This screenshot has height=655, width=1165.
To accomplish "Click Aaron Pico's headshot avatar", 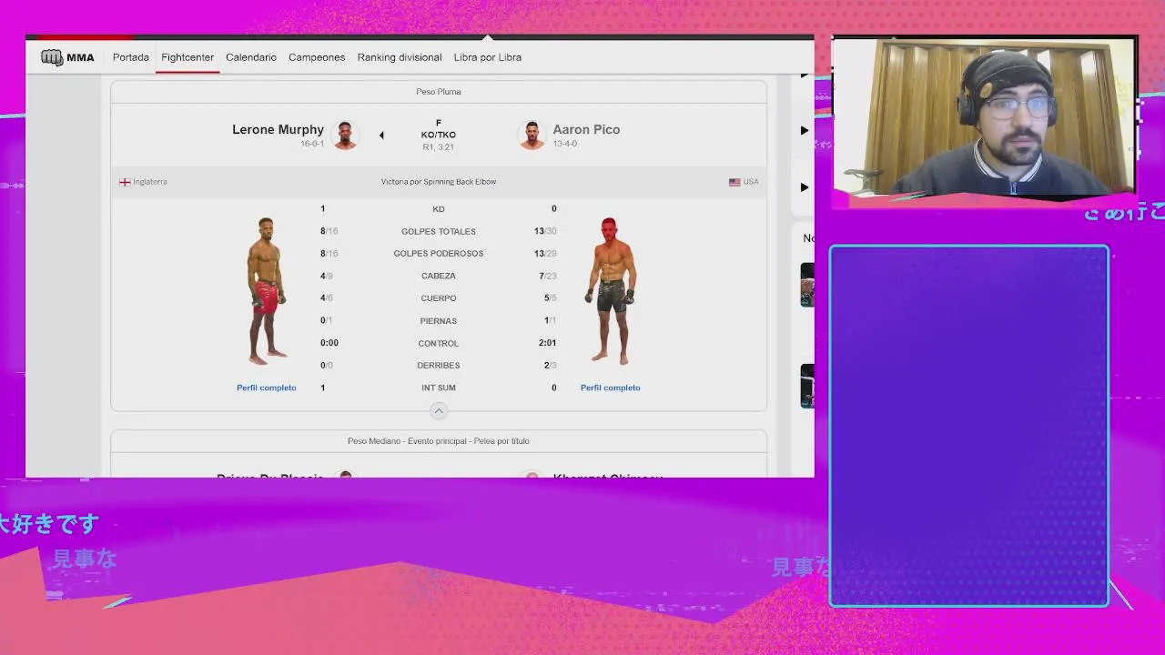I will [532, 135].
